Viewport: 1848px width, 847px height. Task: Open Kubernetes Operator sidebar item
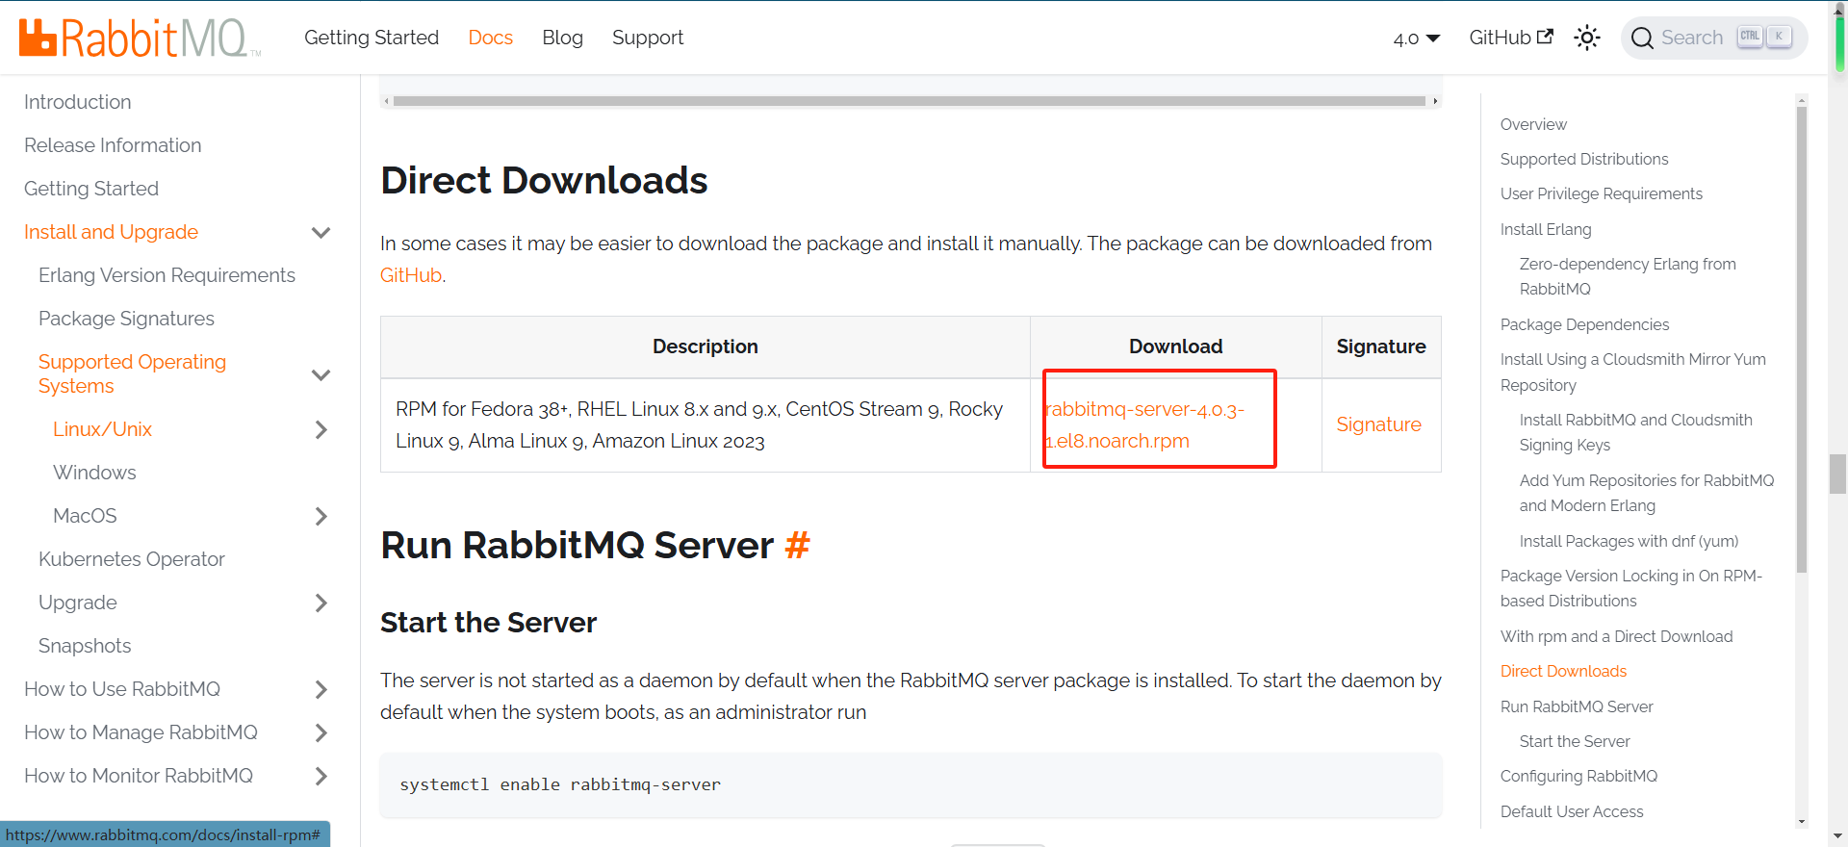(132, 559)
